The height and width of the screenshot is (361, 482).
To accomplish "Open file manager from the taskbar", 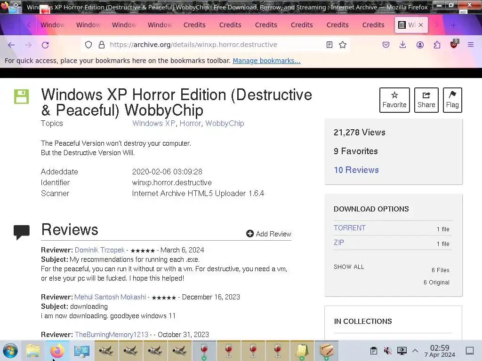I will click(33, 351).
